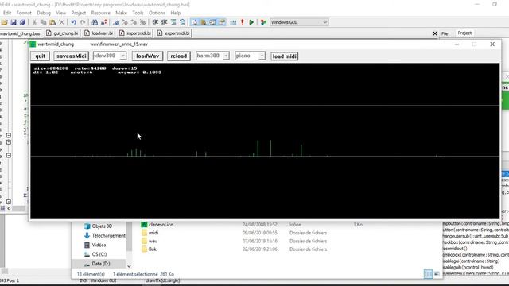Click the Save file toolbar icon

pyautogui.click(x=14, y=22)
